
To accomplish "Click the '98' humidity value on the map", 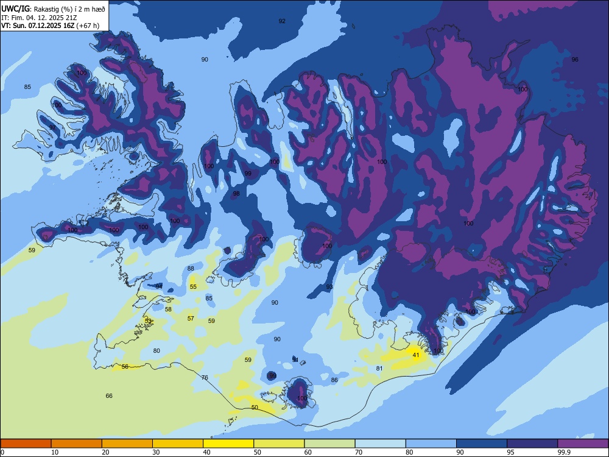I will [x=236, y=194].
